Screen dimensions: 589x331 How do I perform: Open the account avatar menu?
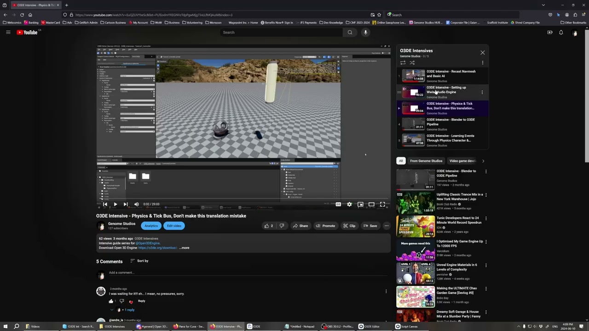575,33
